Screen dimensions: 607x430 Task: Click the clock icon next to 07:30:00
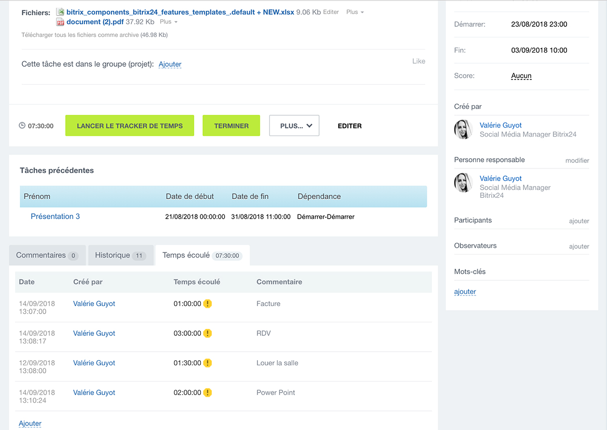(x=22, y=126)
